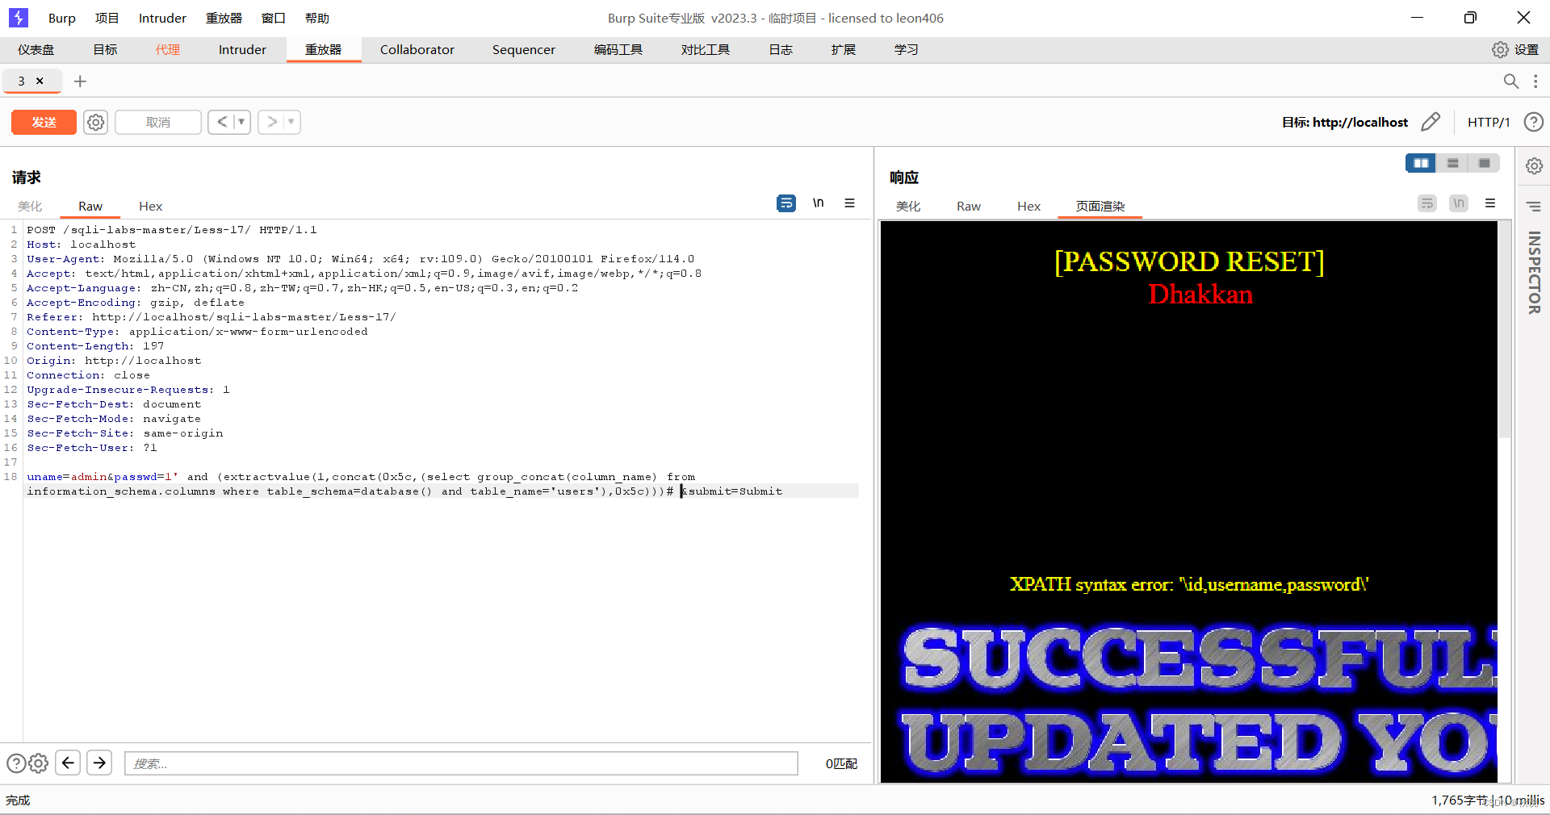Open the 窗口 menu
The height and width of the screenshot is (815, 1550).
[x=274, y=18]
